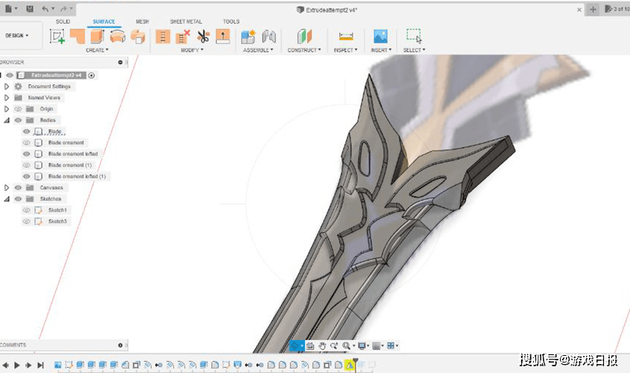The image size is (630, 373).
Task: Open the SOLID tab
Action: point(63,22)
